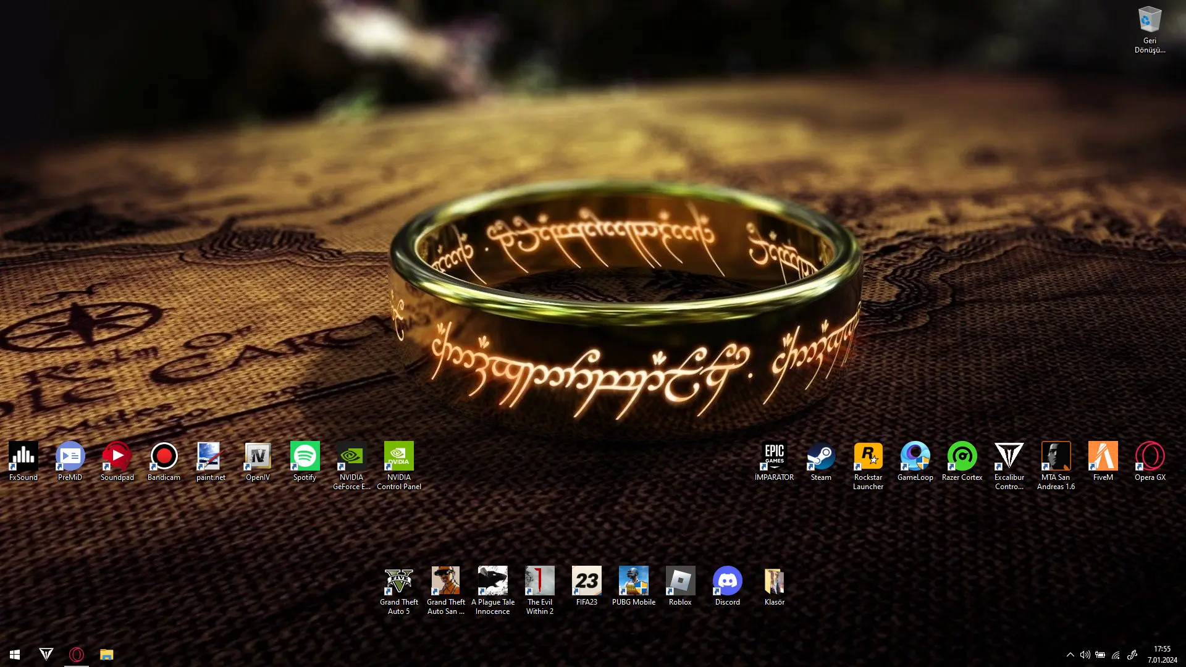Click the Grand Theft Auto San Andreas icon

coord(445,590)
